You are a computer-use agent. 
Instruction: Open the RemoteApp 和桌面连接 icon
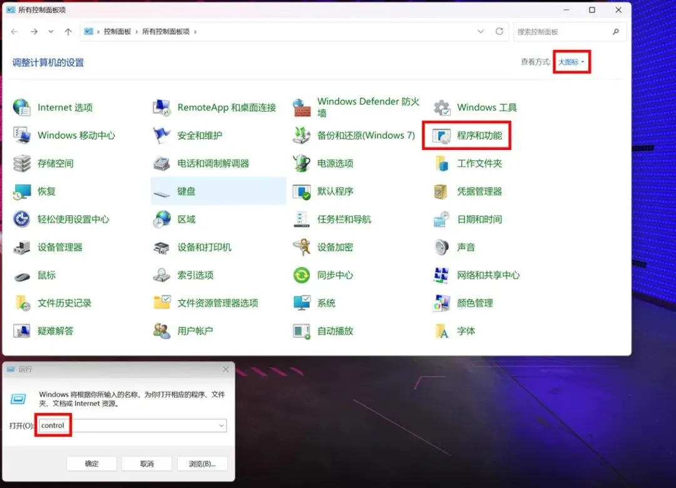coord(161,107)
